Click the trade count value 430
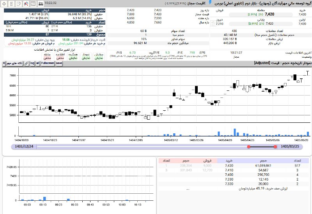The image size is (312, 214). click(234, 31)
